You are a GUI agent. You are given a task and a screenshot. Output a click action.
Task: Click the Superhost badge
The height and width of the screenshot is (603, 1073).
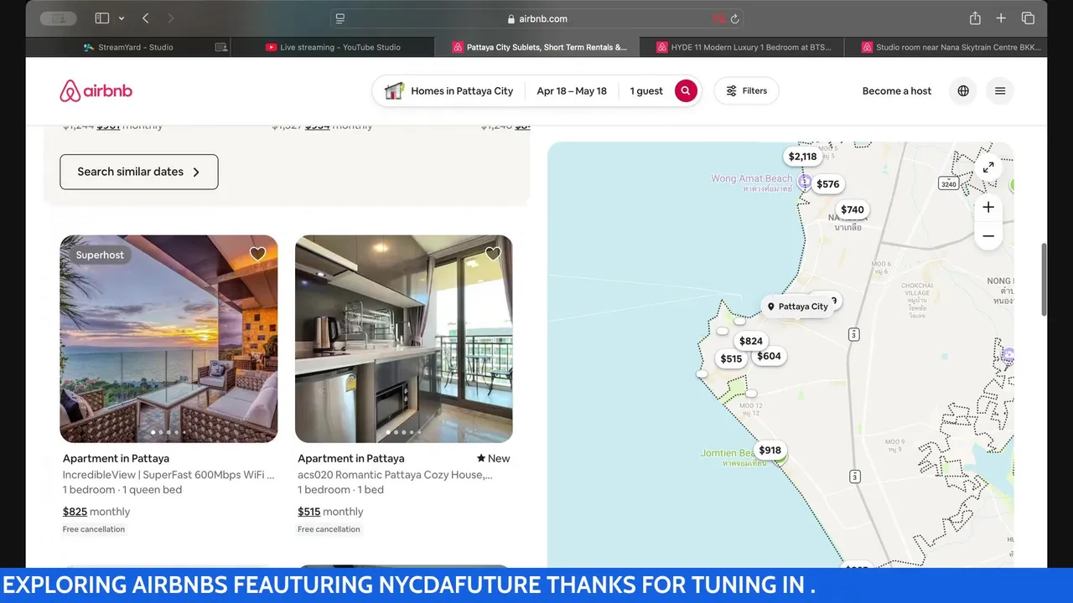click(100, 255)
